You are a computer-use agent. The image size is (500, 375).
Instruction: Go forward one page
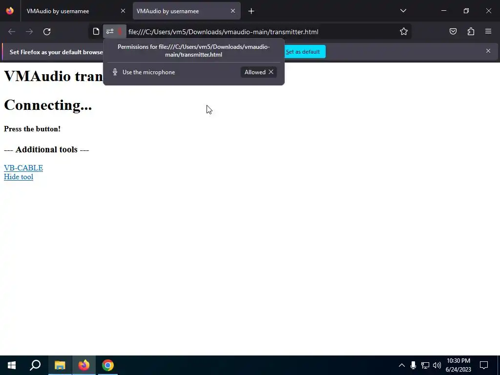[29, 32]
